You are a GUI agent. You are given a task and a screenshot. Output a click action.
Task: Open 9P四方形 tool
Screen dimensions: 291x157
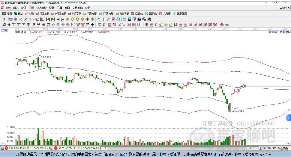pyautogui.click(x=59, y=14)
